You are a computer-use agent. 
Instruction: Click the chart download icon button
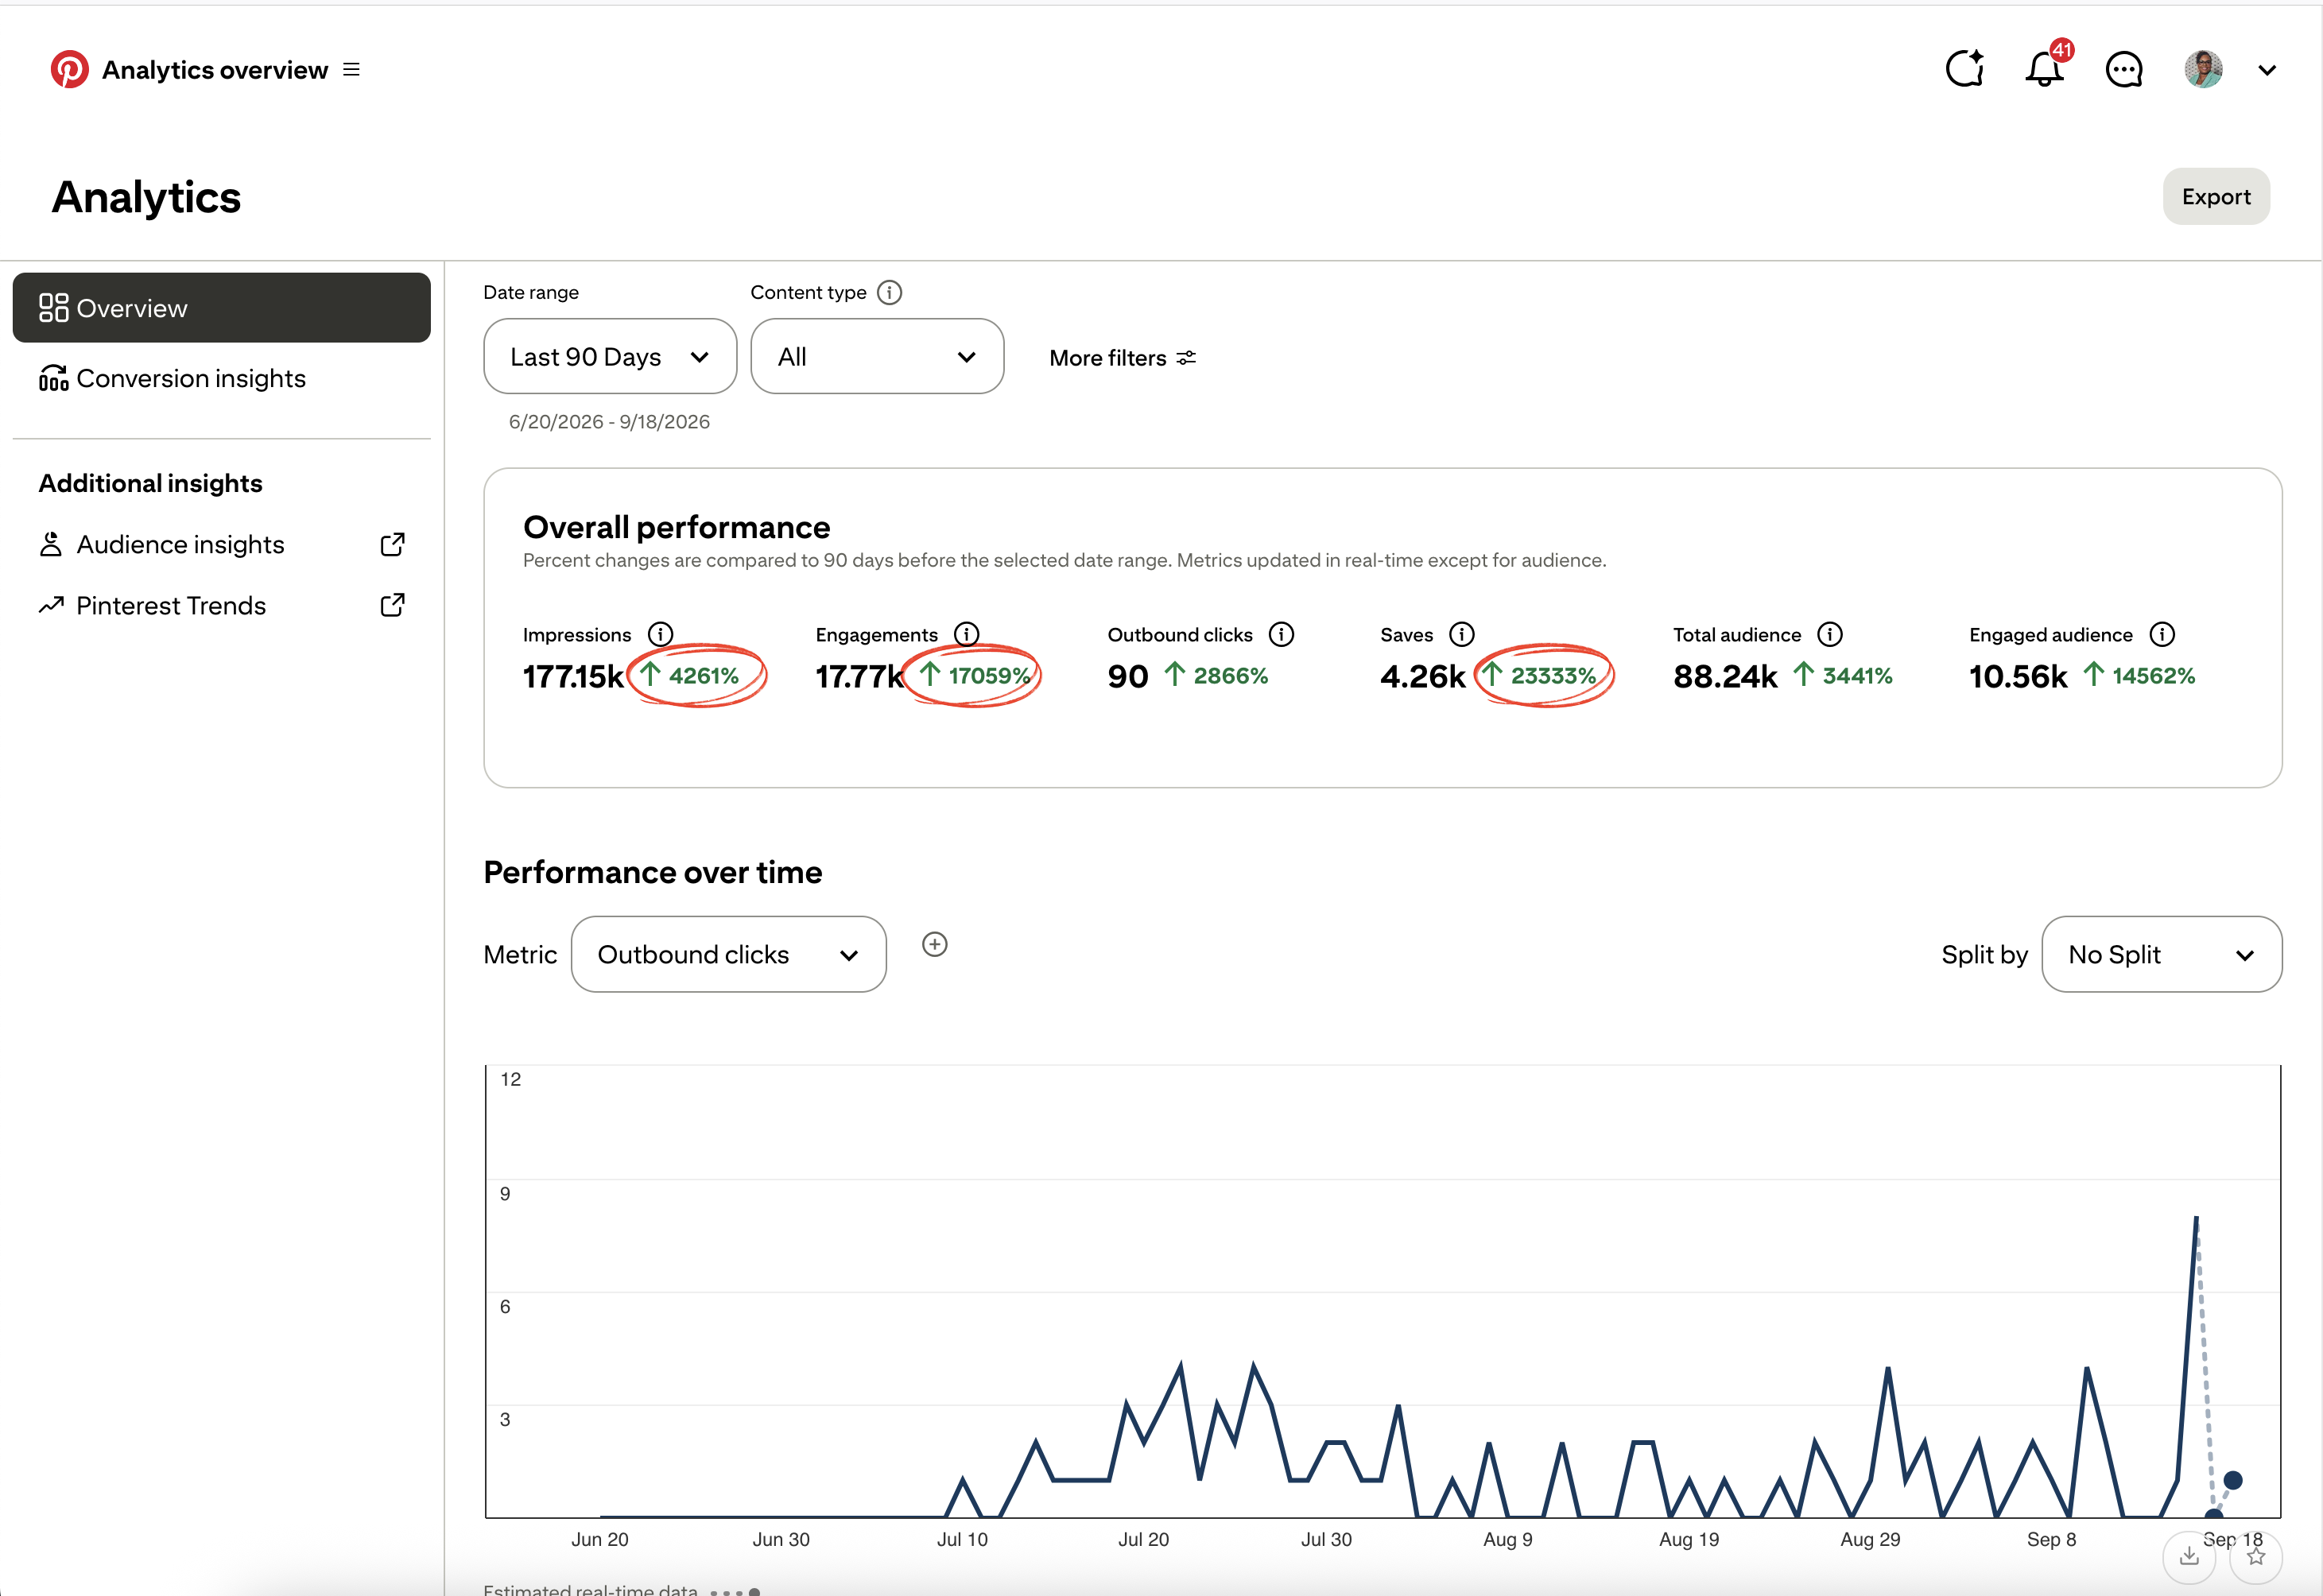[x=2189, y=1557]
